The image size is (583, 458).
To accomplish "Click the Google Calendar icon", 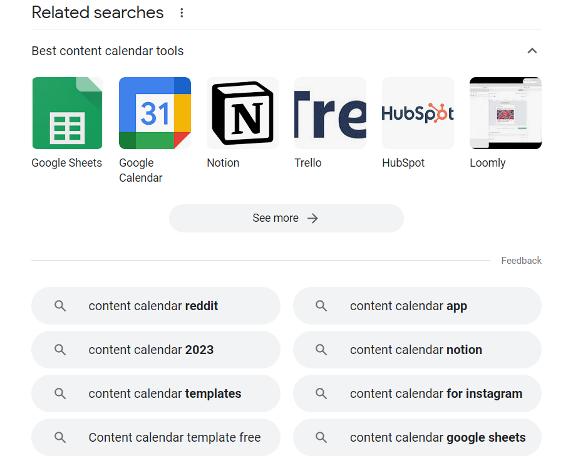I will (x=155, y=113).
